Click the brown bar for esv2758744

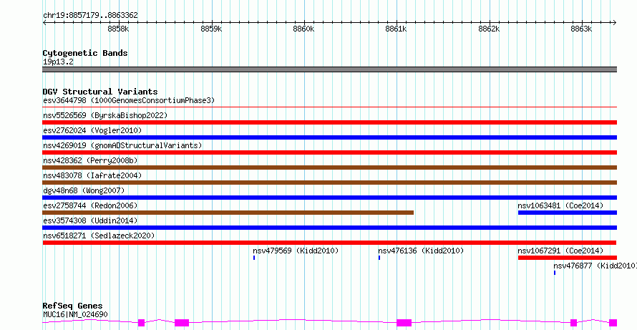click(x=228, y=213)
